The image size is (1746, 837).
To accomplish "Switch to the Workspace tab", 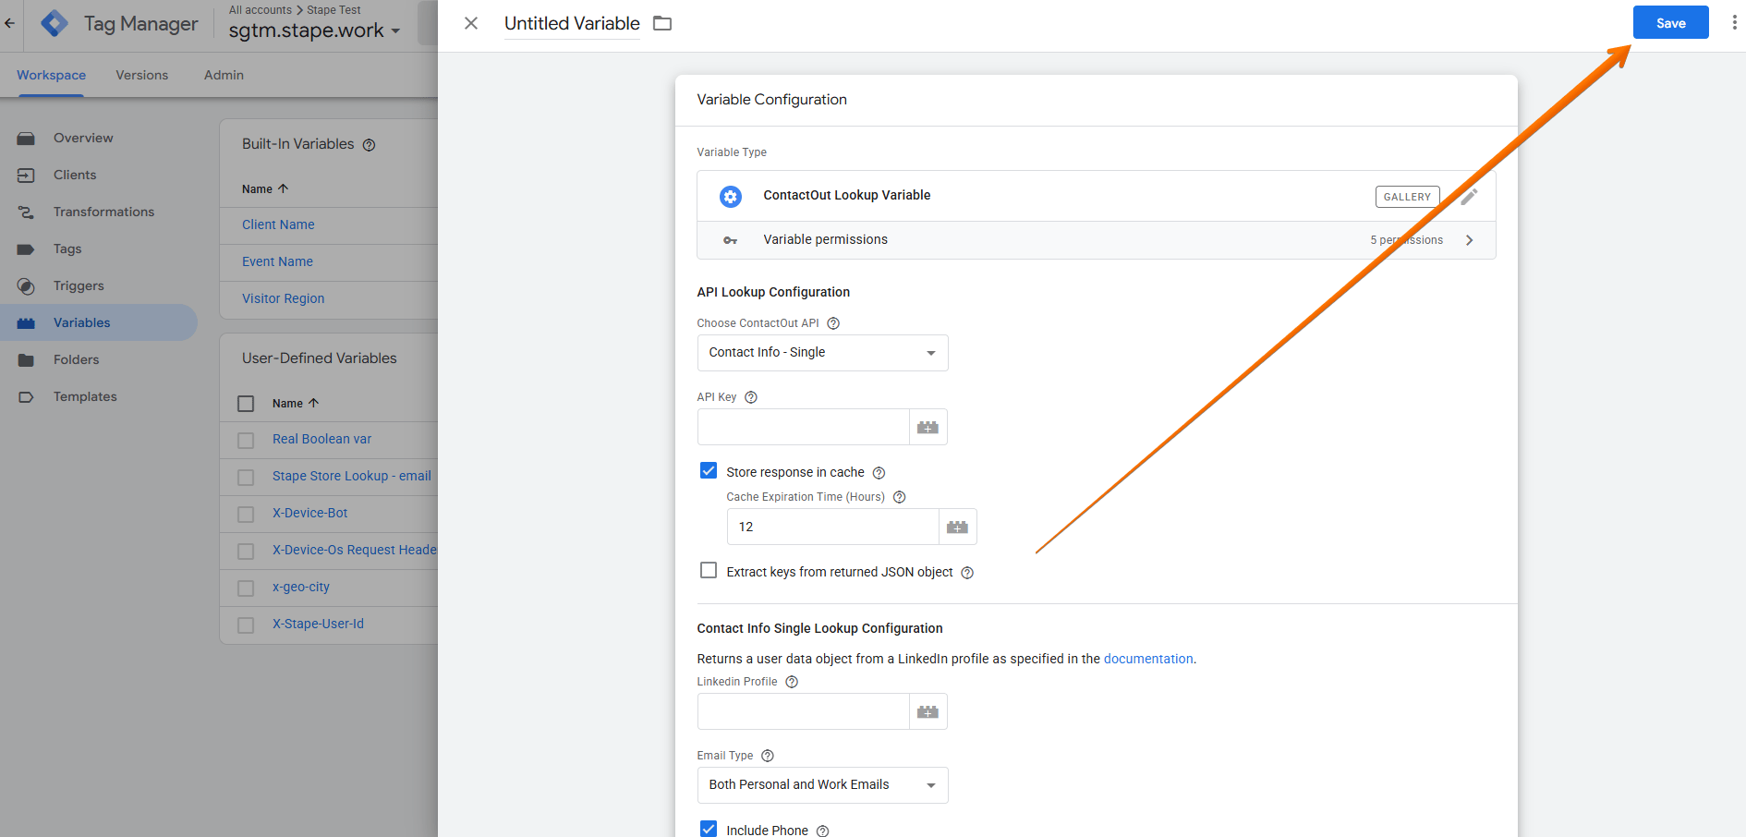I will [x=51, y=75].
